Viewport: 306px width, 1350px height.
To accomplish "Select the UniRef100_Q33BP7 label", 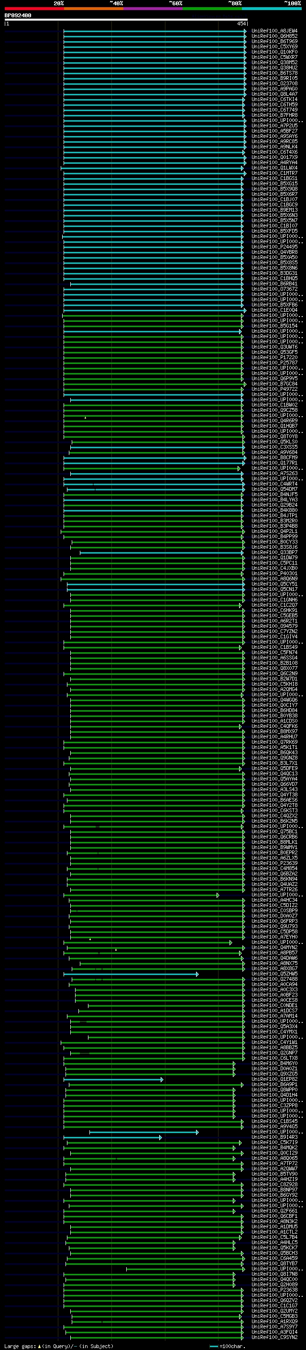I will click(x=274, y=552).
